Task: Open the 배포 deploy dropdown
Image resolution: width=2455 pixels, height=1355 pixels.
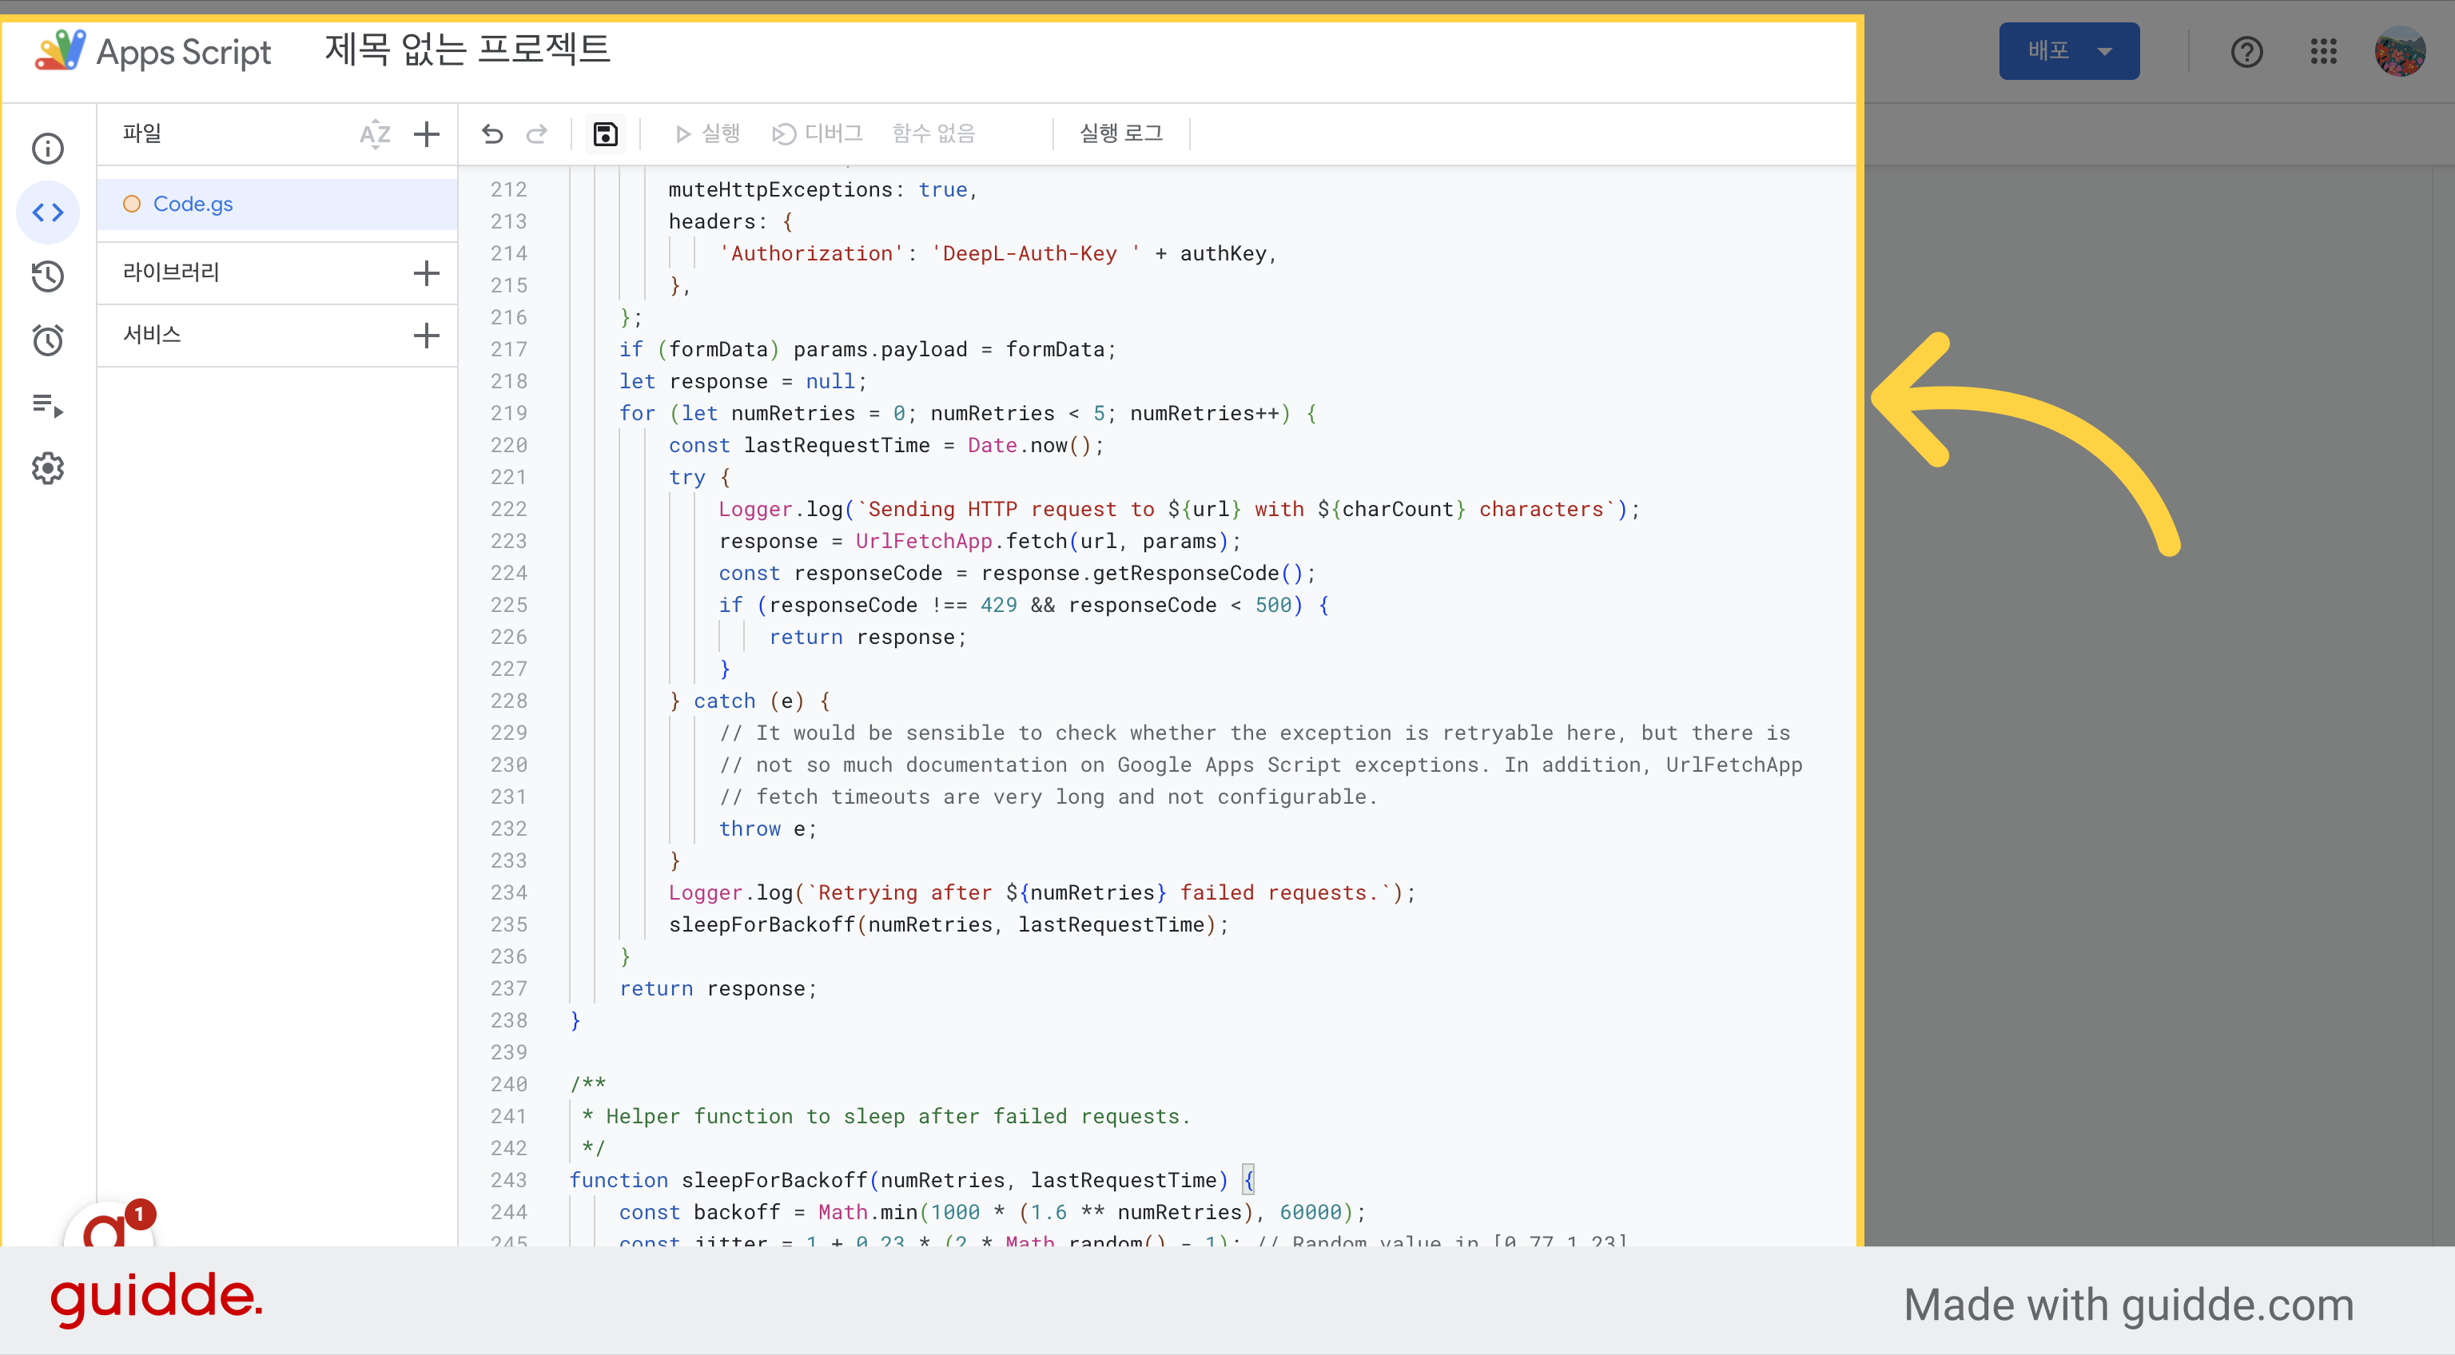Action: 2069,50
